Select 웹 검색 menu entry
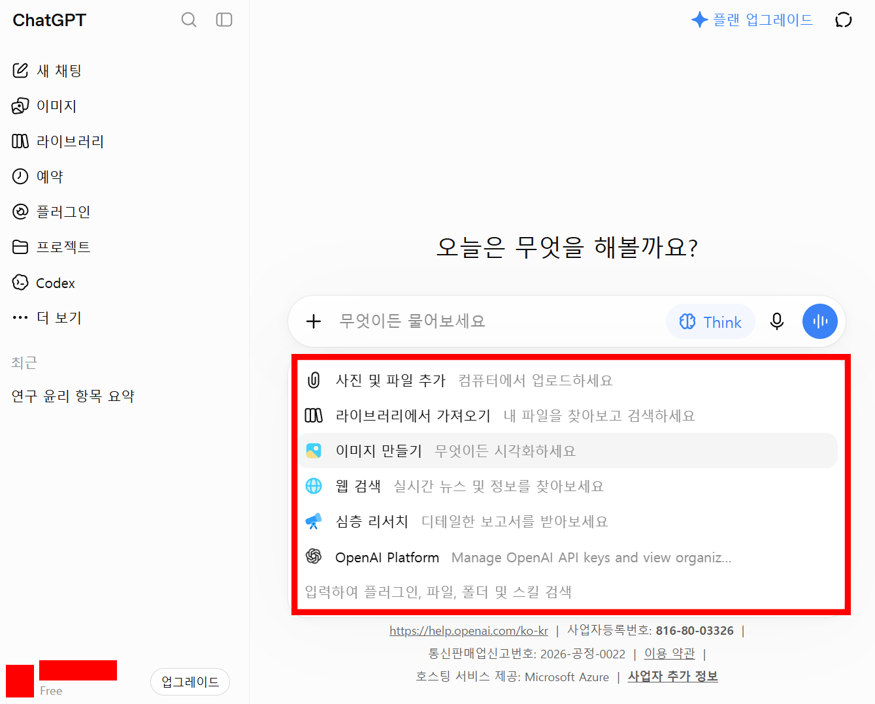Screen dimensions: 875x704 click(x=568, y=486)
